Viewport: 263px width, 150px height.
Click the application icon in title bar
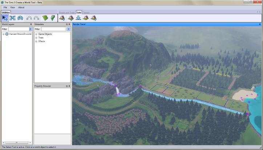tap(2, 3)
